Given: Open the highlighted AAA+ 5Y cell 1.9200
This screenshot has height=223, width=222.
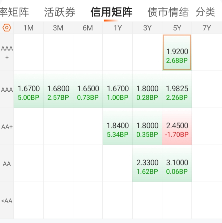Looking at the screenshot, I should point(177,52).
